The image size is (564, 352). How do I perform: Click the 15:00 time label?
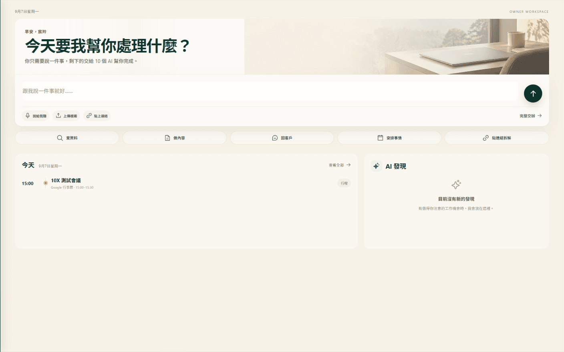coord(28,184)
